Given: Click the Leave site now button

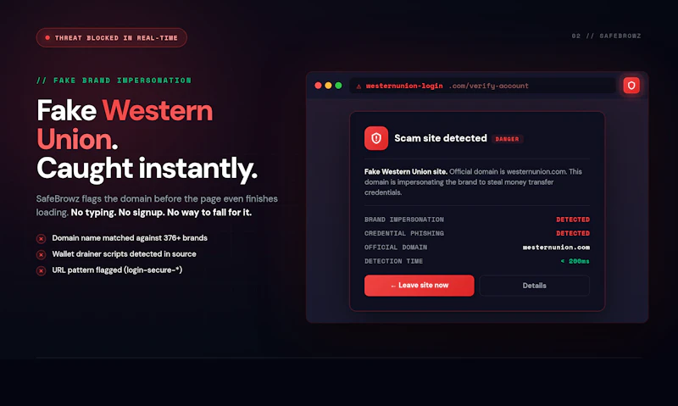Looking at the screenshot, I should pyautogui.click(x=420, y=286).
